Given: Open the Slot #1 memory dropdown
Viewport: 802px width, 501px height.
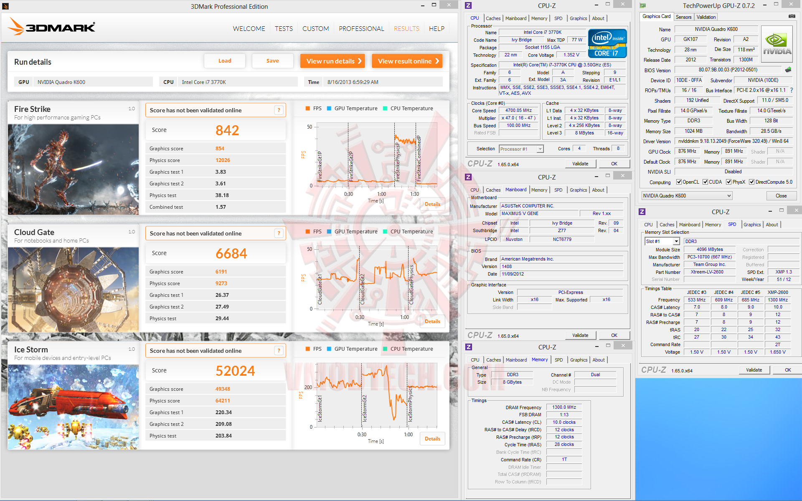Looking at the screenshot, I should click(676, 241).
